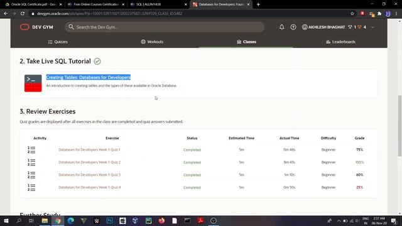The image size is (402, 226).
Task: Open Databases for Developers Week 1: Quiz 1
Action: 89,149
